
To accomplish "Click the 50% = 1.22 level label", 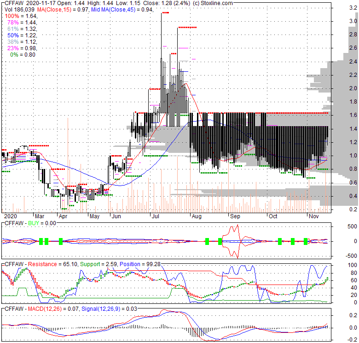I will (x=22, y=35).
